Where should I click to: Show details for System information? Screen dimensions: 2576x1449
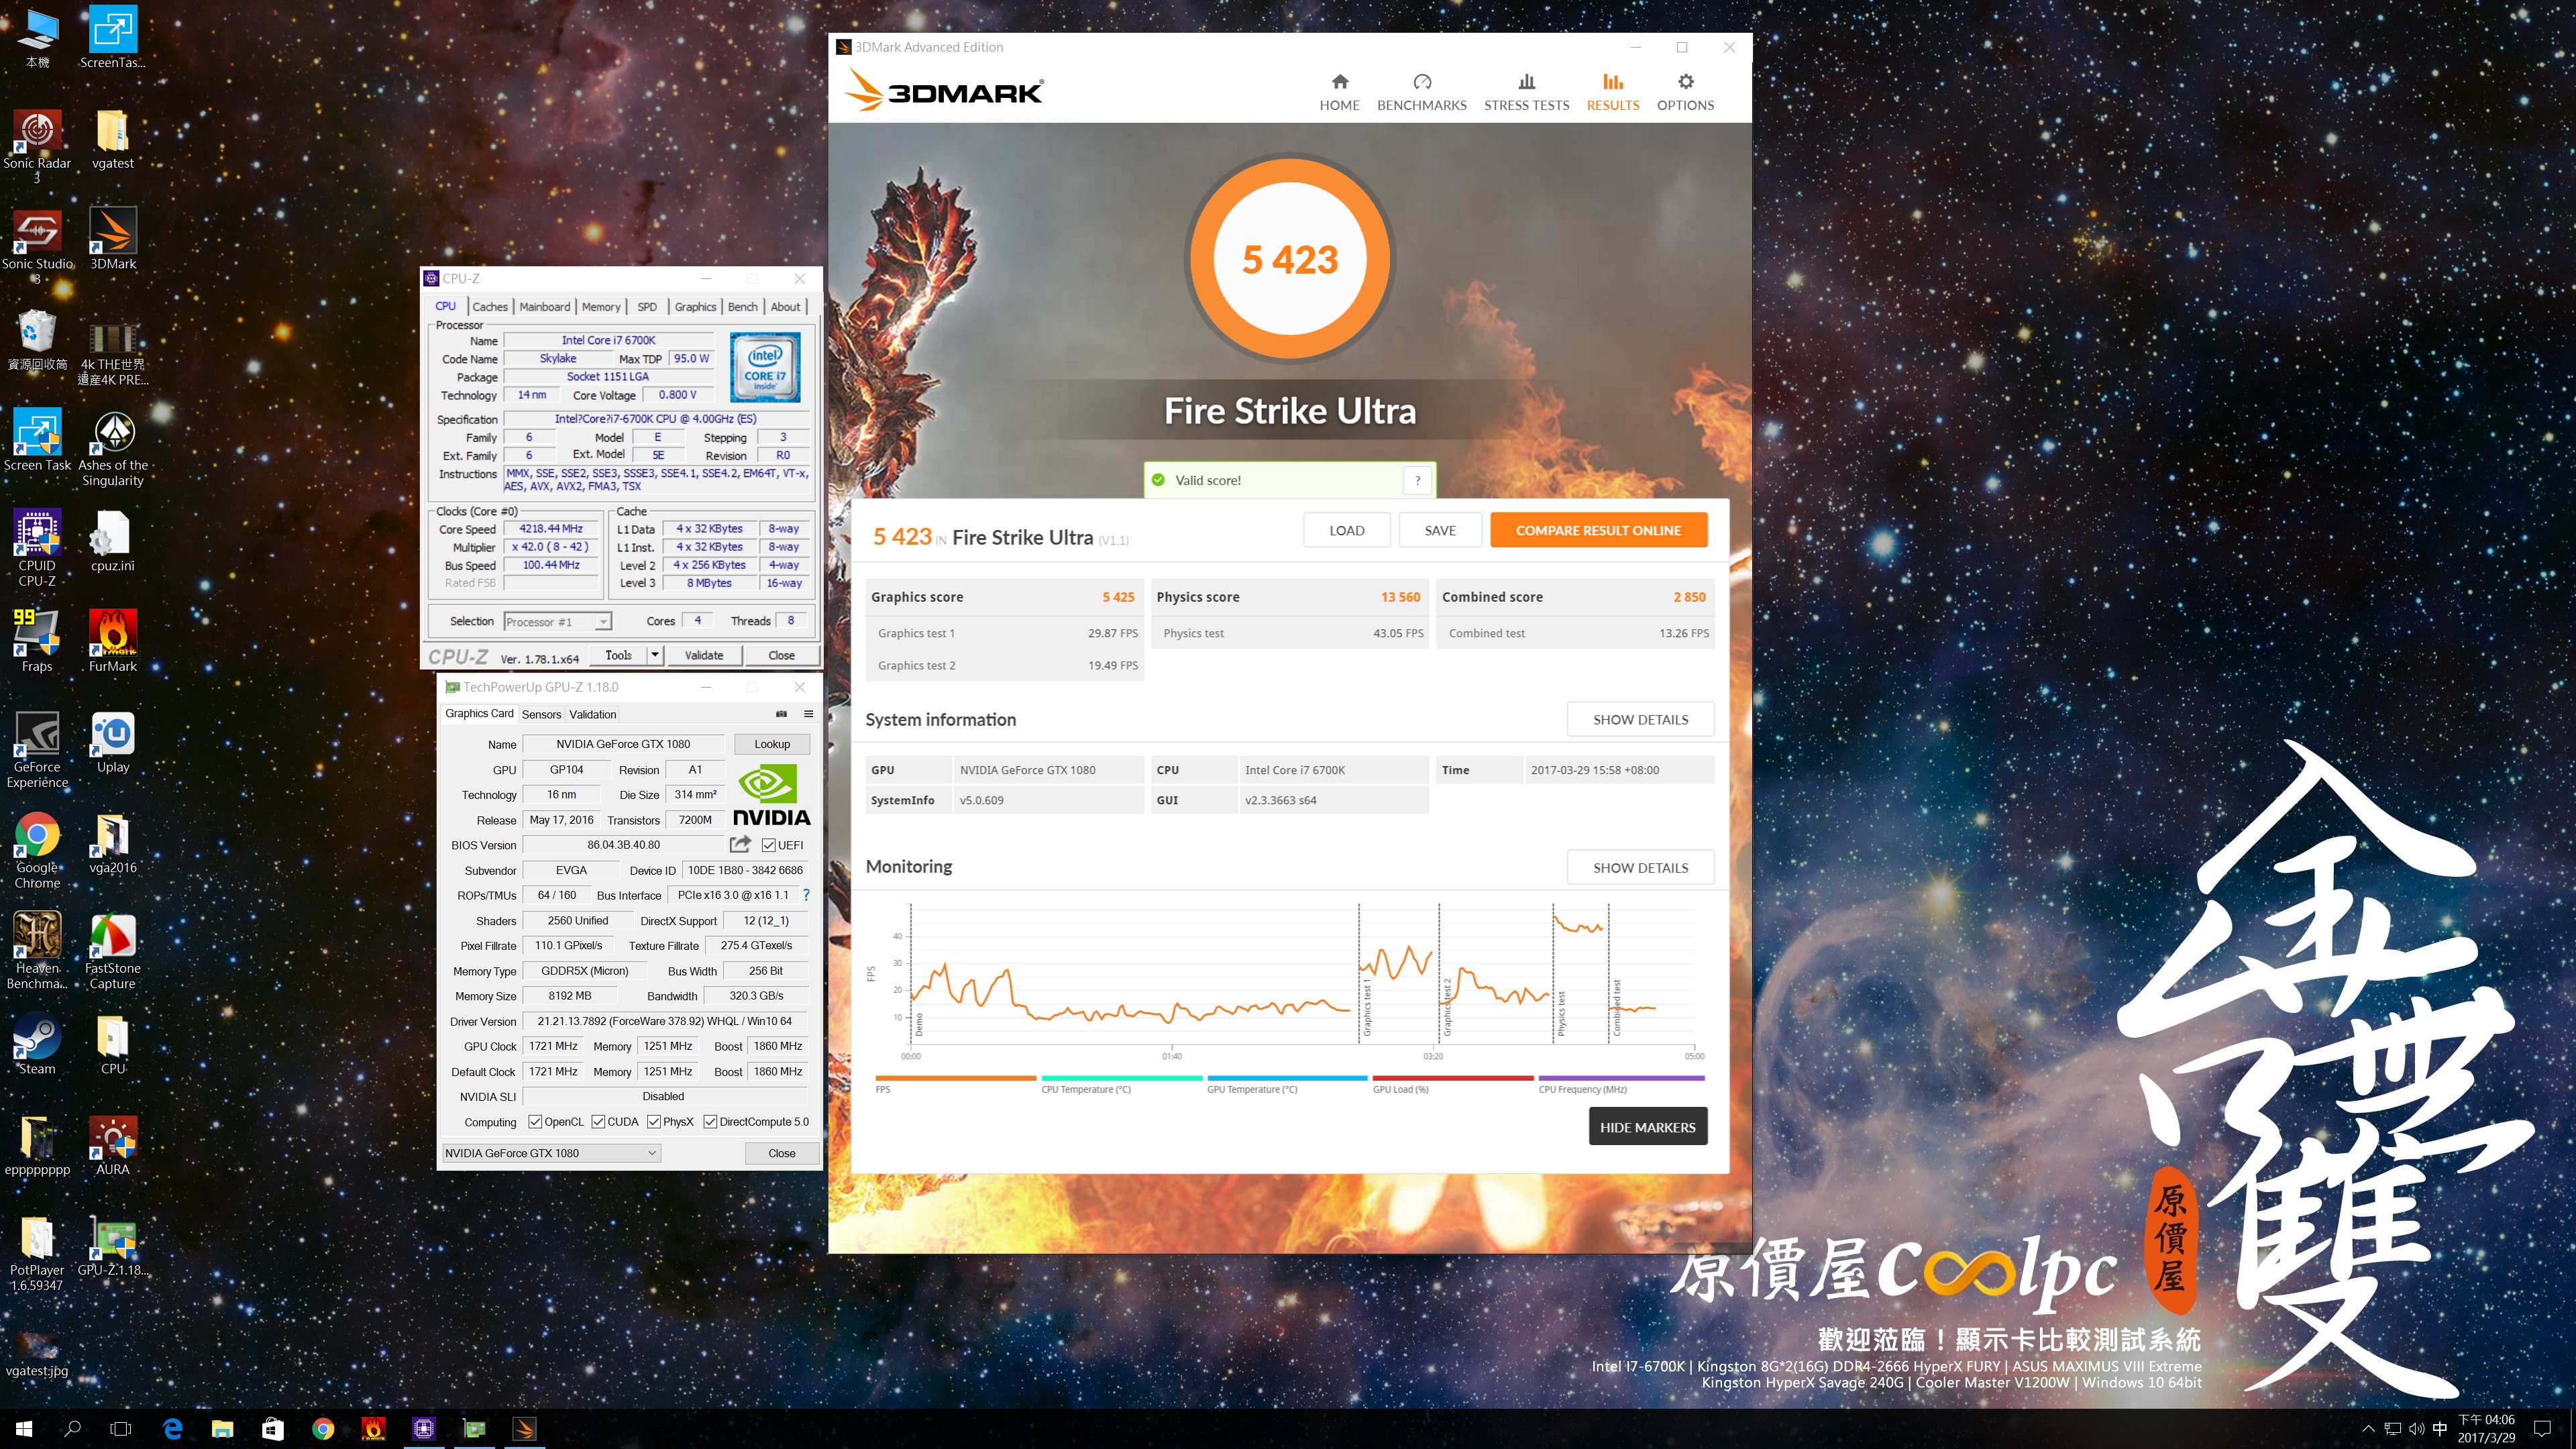coord(1640,719)
